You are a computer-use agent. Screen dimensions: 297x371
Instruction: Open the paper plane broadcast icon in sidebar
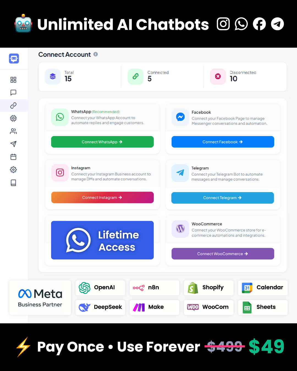(13, 144)
